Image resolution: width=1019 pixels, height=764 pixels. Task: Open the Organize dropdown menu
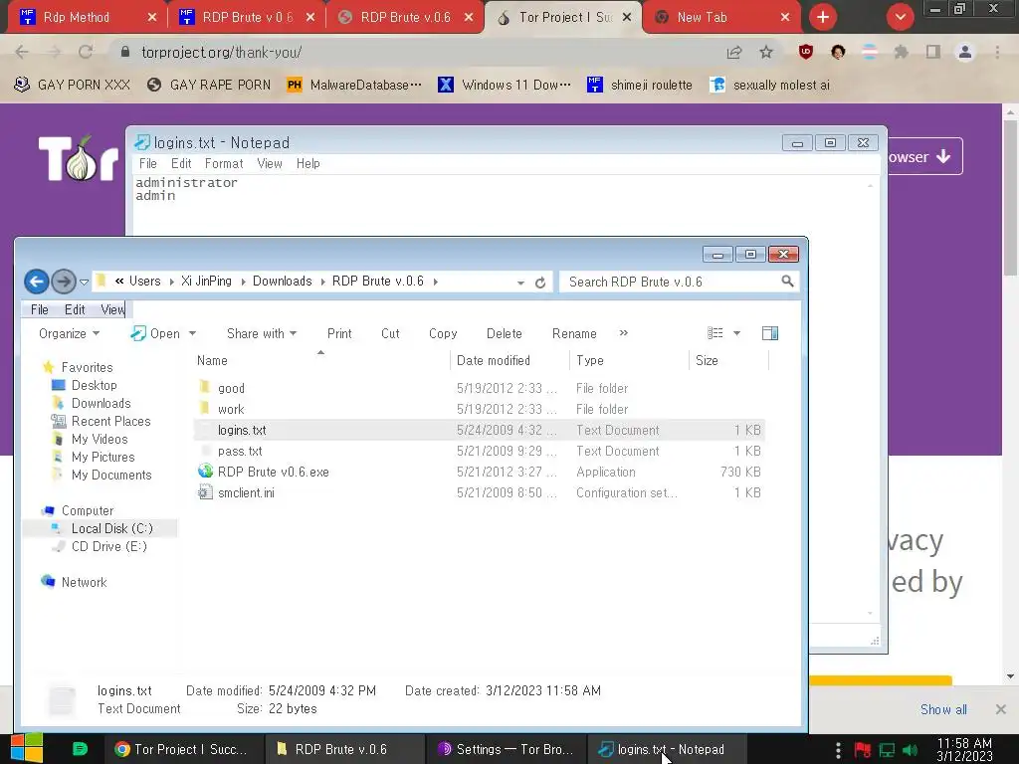[69, 333]
